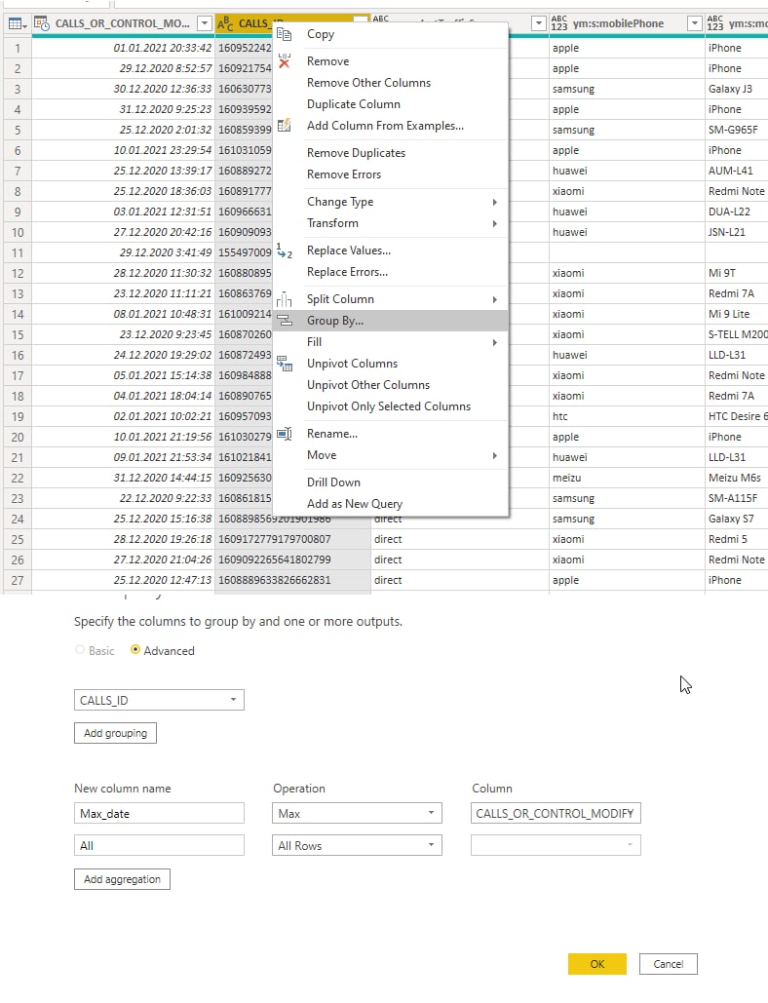Click the All new column name field
This screenshot has height=1003, width=768.
coord(159,845)
